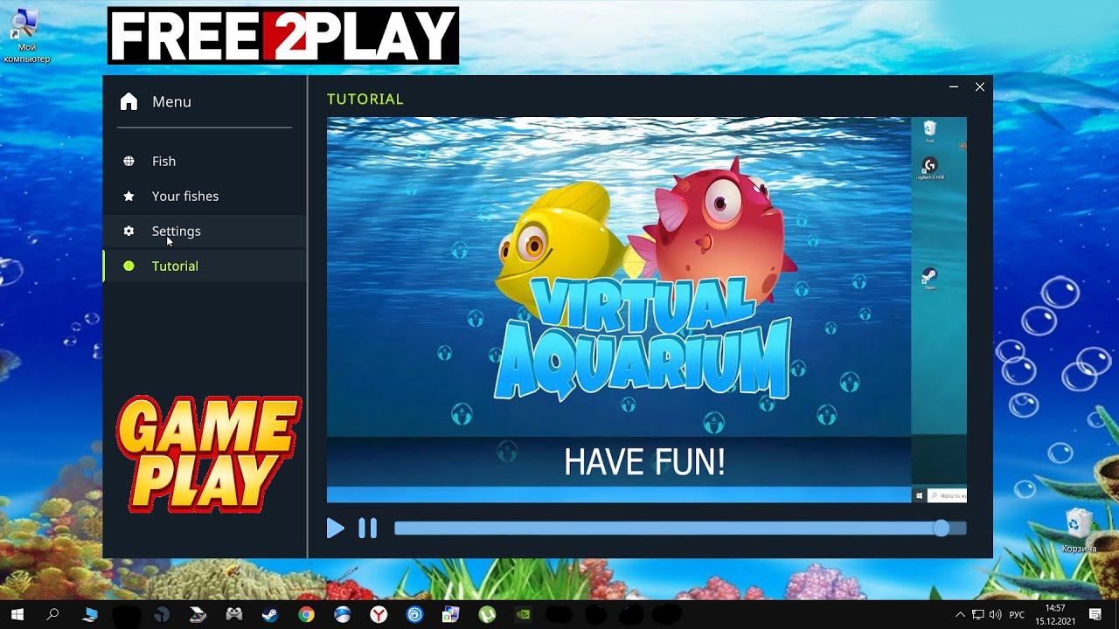Viewport: 1119px width, 629px height.
Task: Open taskbar search magnifier
Action: click(x=52, y=614)
